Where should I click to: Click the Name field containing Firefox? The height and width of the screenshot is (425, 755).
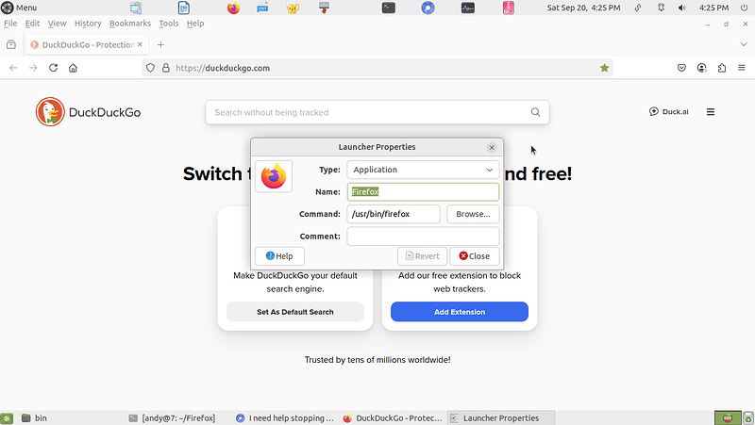click(x=423, y=192)
